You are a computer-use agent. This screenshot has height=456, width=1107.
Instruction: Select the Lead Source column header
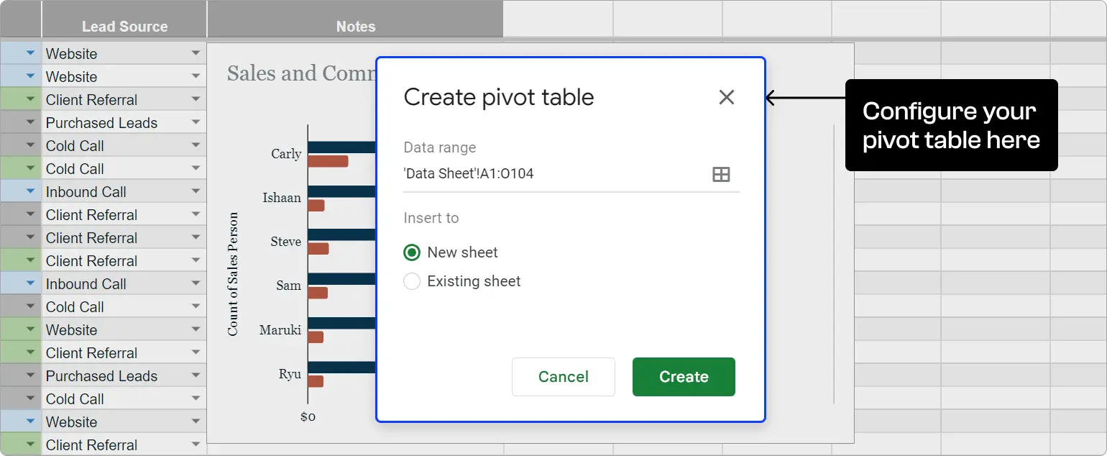coord(124,26)
